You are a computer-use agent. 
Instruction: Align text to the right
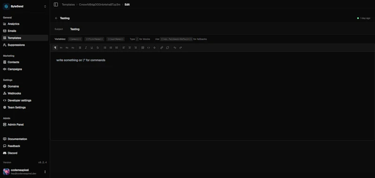click(135, 48)
